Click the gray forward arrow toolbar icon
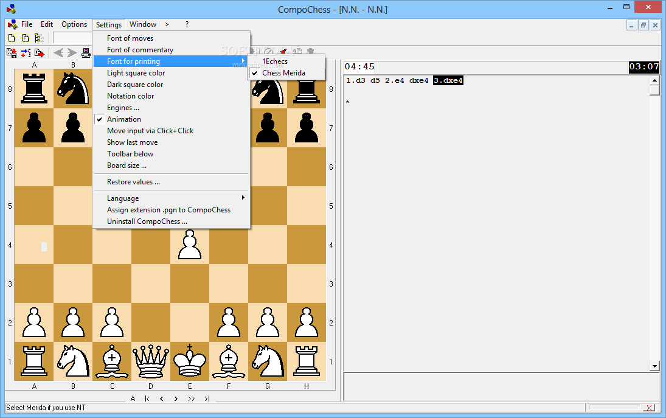Viewport: 666px width, 418px height. (x=72, y=53)
